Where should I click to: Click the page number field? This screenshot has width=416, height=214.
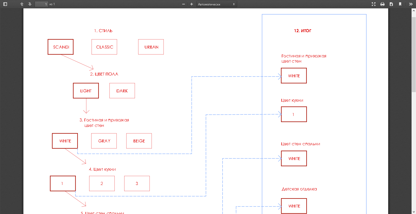[x=42, y=4]
